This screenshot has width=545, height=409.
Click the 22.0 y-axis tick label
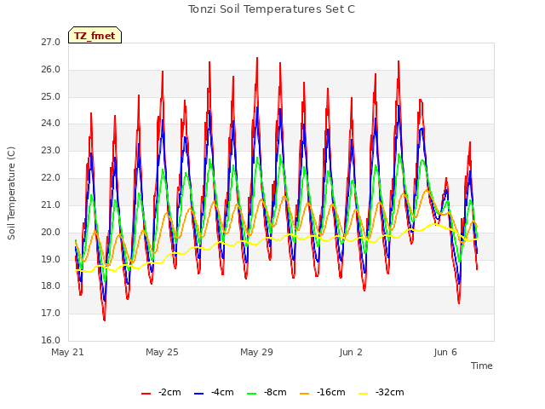pyautogui.click(x=51, y=178)
